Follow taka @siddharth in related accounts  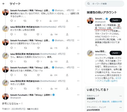pyautogui.click(x=116, y=53)
